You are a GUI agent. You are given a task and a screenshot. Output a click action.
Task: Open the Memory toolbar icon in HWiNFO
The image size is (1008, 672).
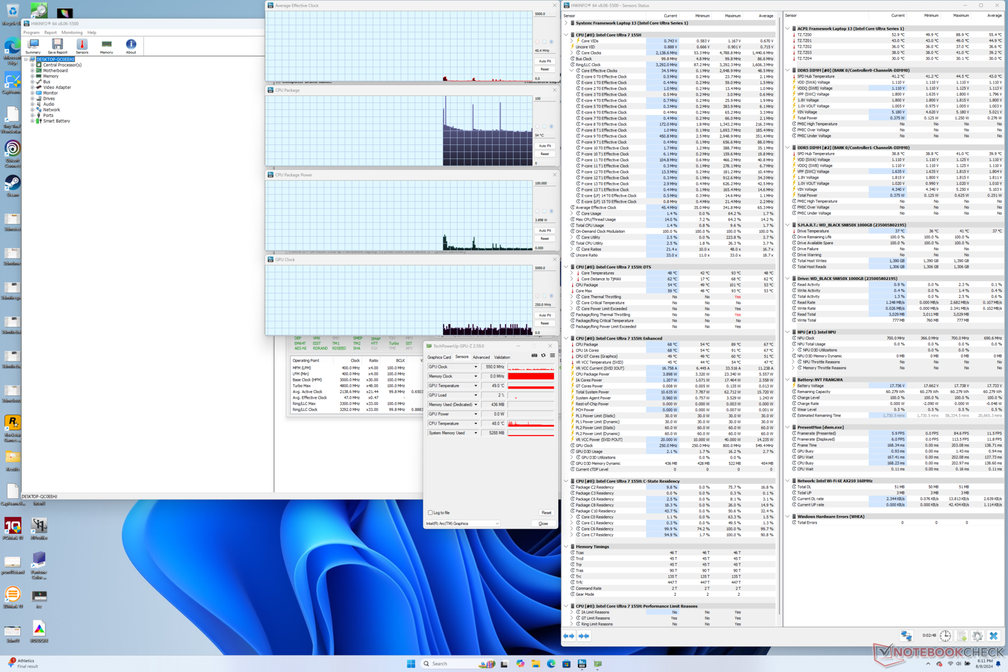(x=106, y=45)
